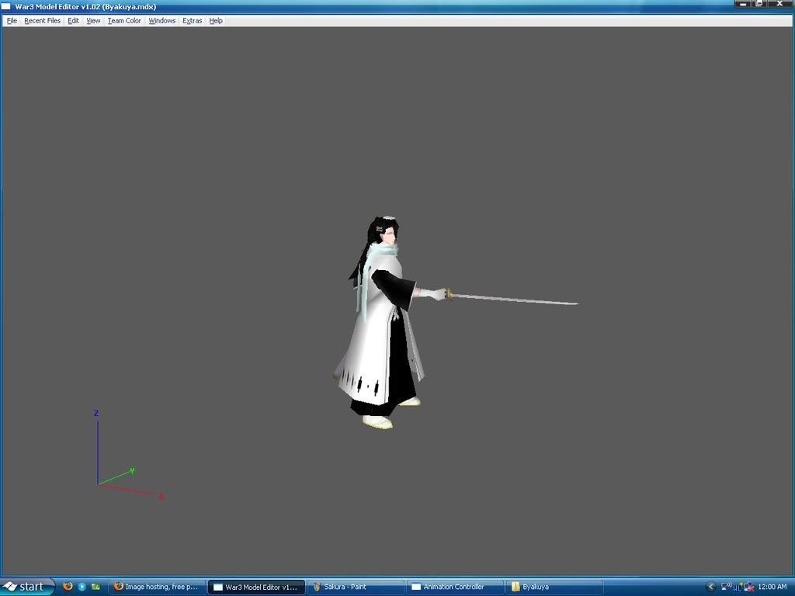Switch to the Image hosting Firefox taskbar window
This screenshot has height=596, width=795.
157,587
